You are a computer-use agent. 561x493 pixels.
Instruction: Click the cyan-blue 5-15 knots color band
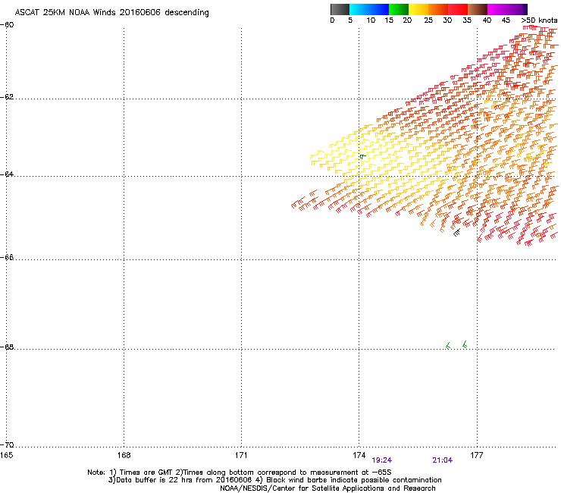[x=369, y=9]
